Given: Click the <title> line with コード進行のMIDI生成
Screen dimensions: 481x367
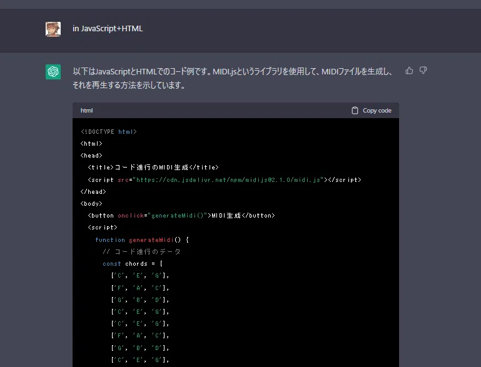Looking at the screenshot, I should pyautogui.click(x=153, y=168).
